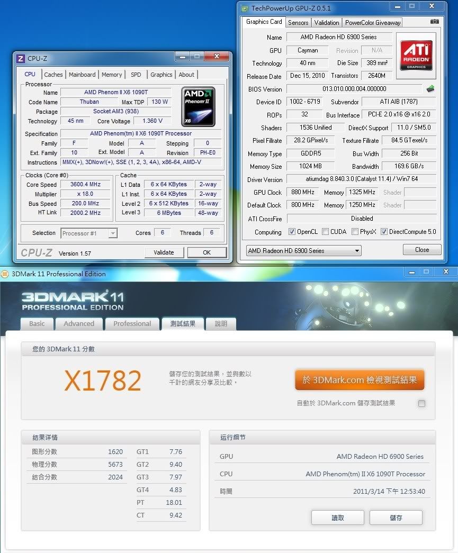Switch to the Sensors tab in GPU-Z
This screenshot has height=553, width=458.
click(x=298, y=23)
